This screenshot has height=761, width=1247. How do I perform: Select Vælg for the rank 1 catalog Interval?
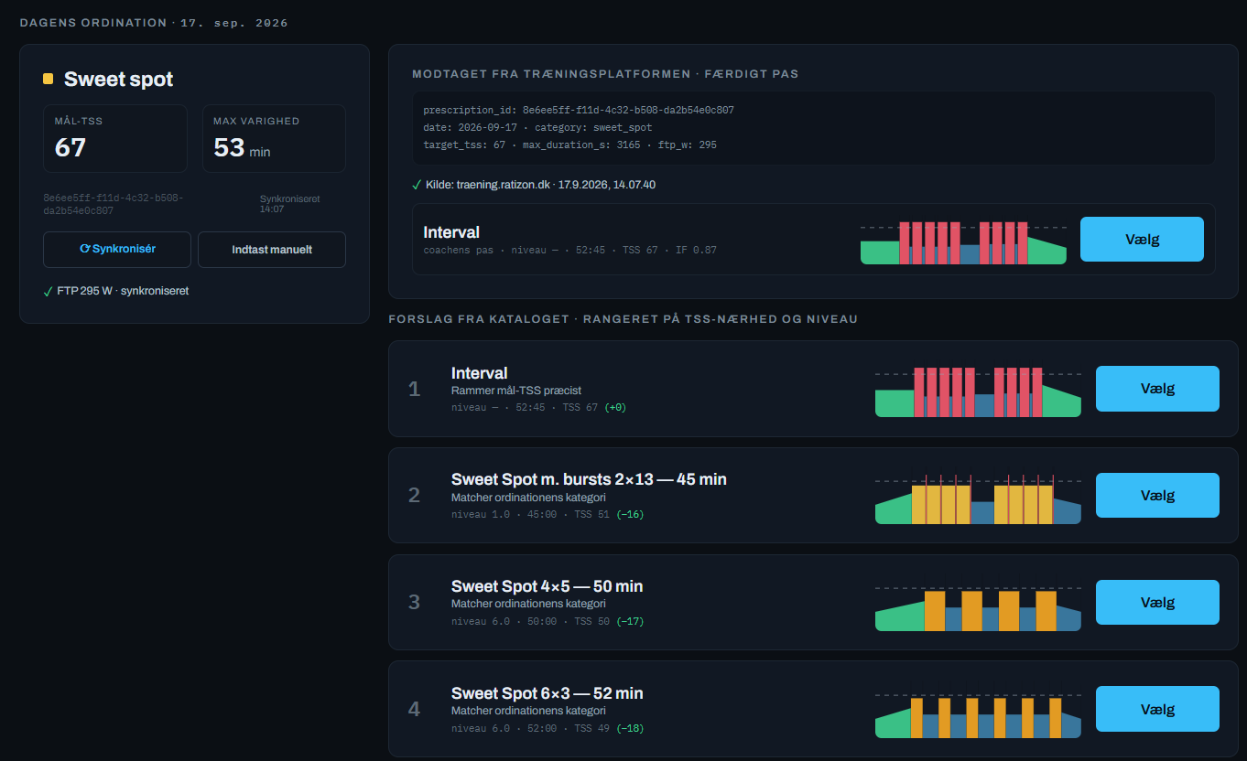click(x=1157, y=389)
